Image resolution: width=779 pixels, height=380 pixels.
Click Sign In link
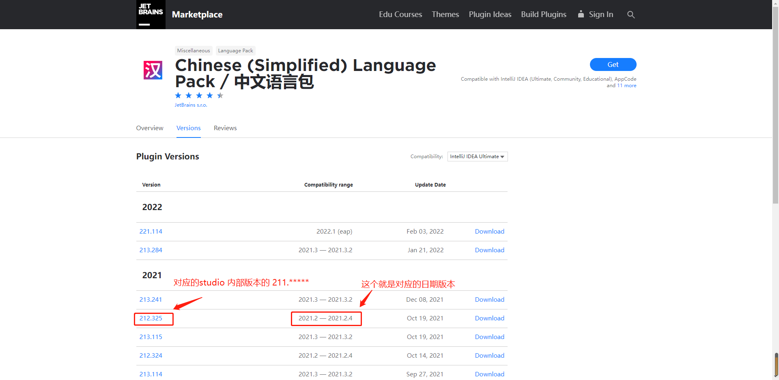coord(601,15)
